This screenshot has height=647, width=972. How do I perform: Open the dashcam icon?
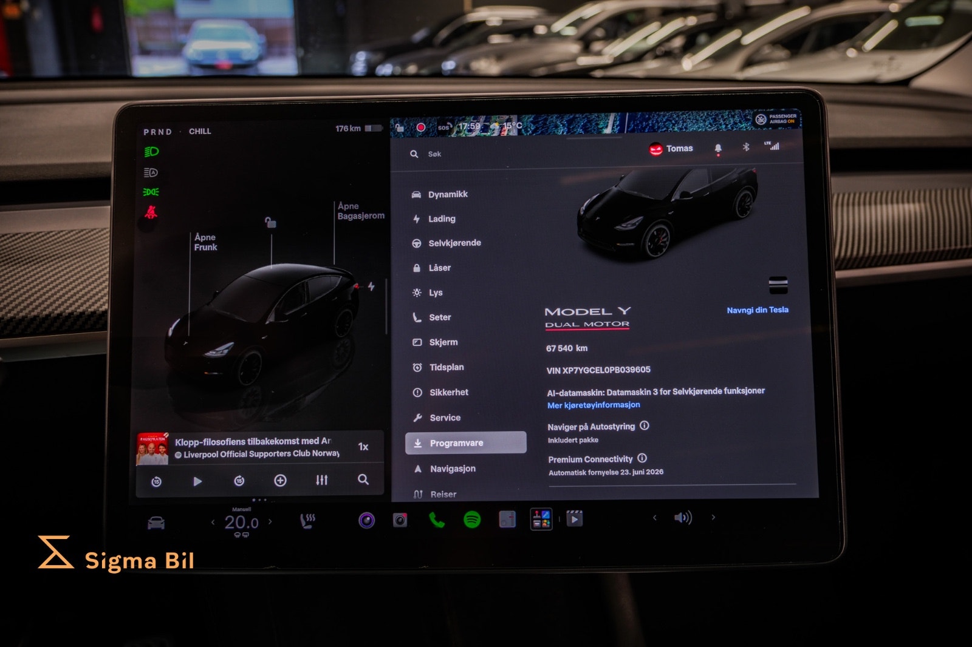(400, 520)
